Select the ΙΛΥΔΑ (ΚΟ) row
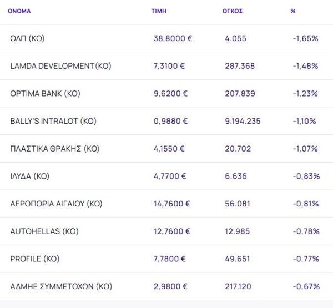The height and width of the screenshot is (308, 333). click(30, 176)
